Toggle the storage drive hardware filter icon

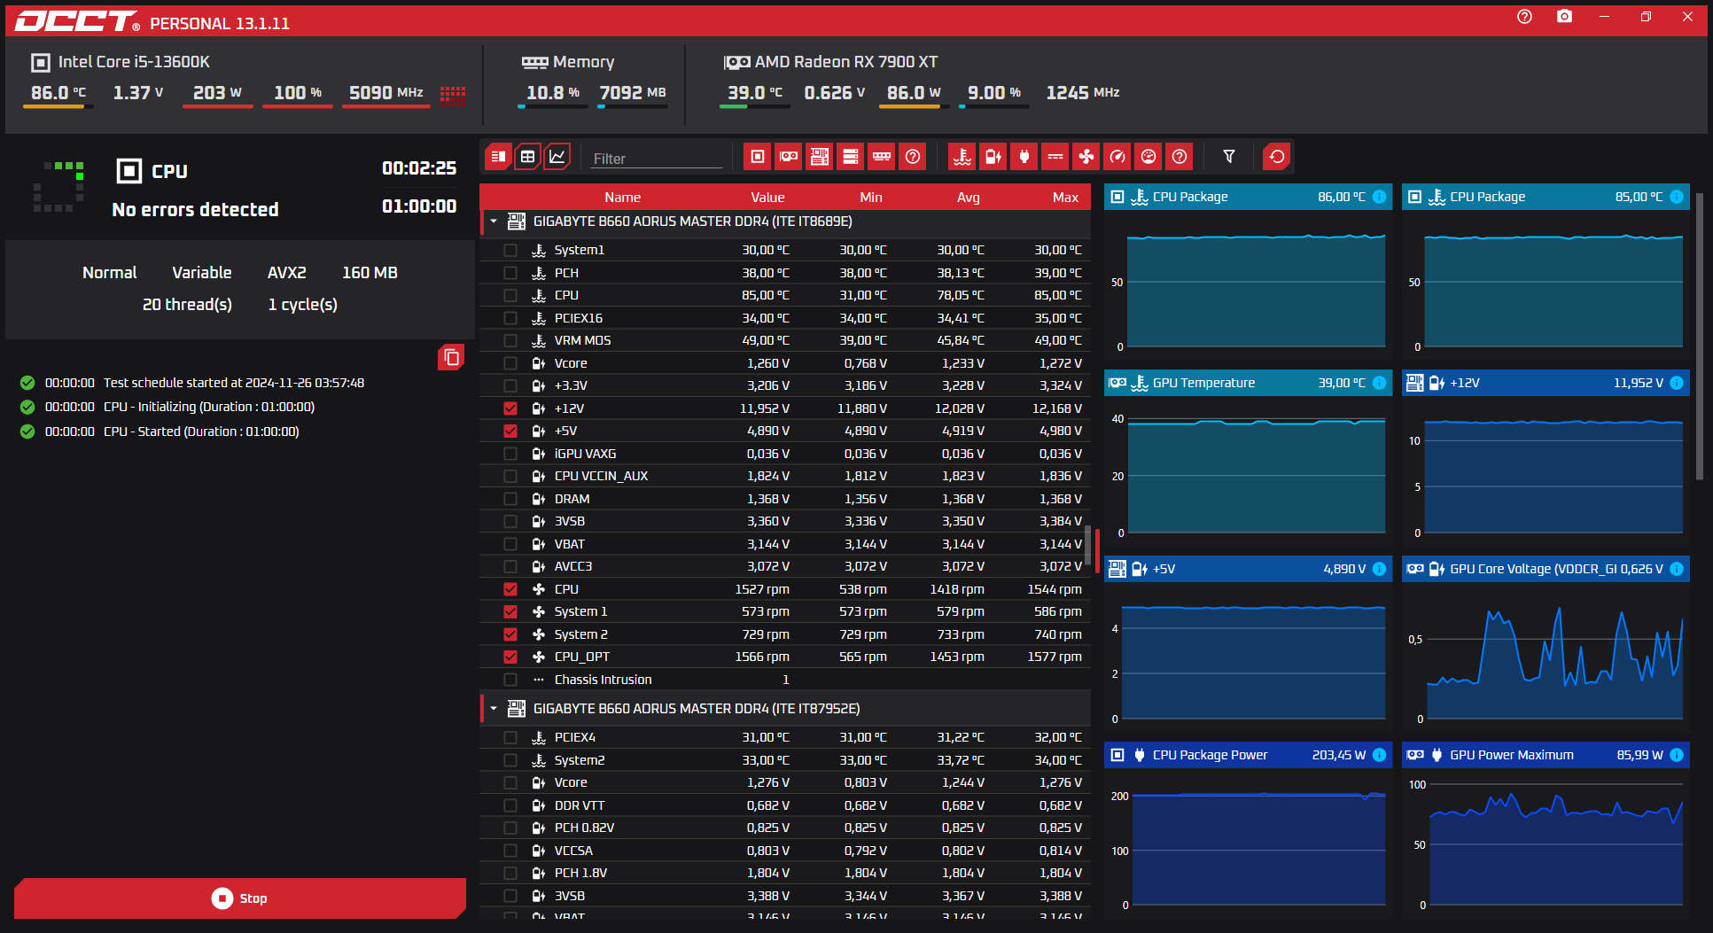[851, 157]
